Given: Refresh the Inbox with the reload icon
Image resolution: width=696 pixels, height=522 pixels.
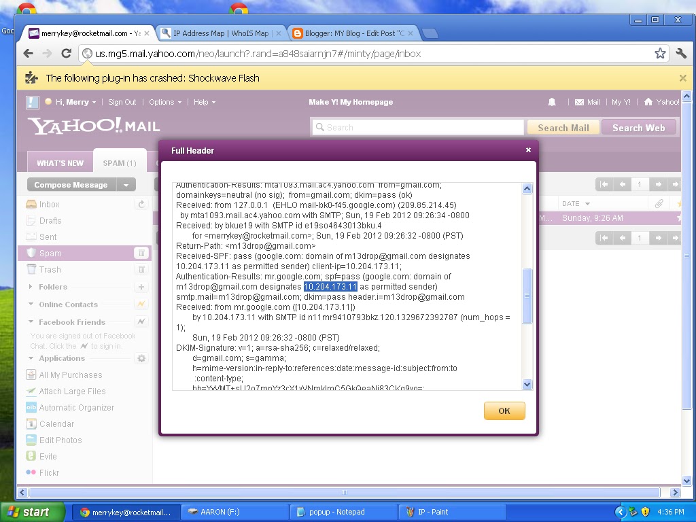Looking at the screenshot, I should [x=141, y=204].
